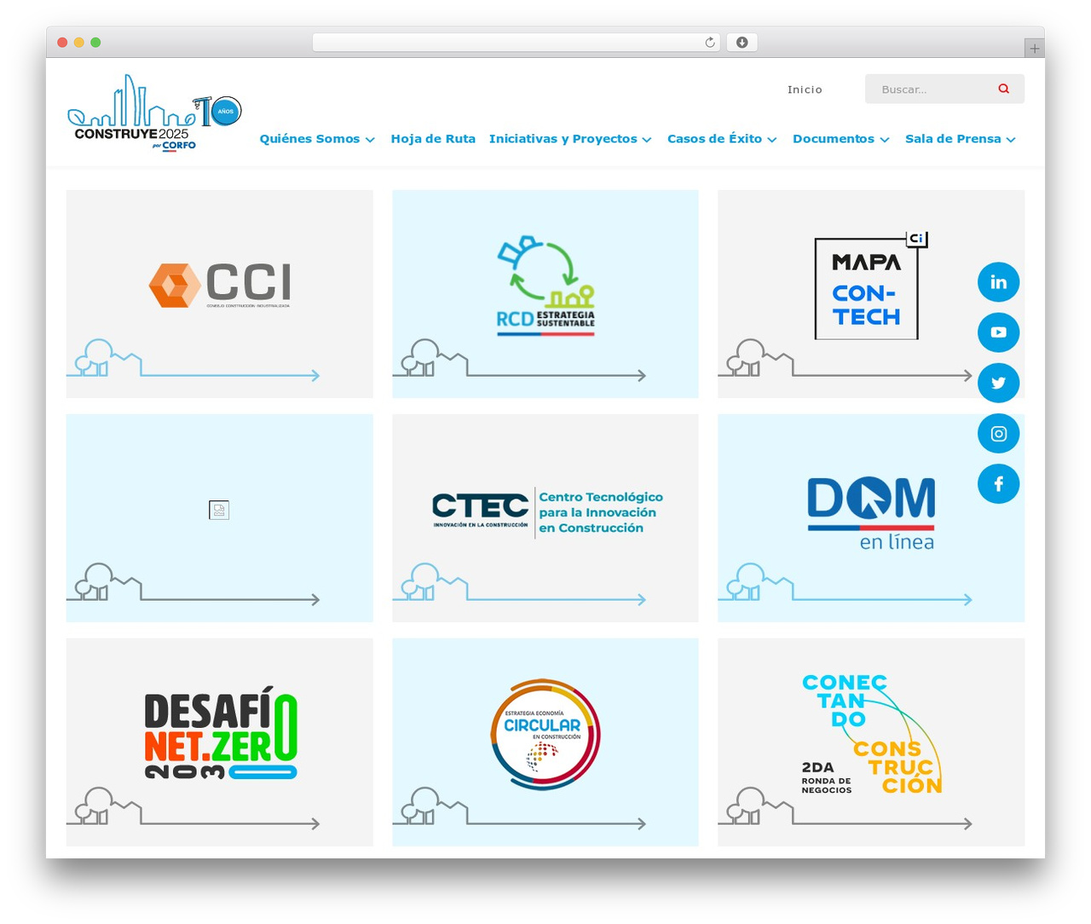
Task: Open the Economía Circular en Construcción card
Action: pyautogui.click(x=545, y=742)
